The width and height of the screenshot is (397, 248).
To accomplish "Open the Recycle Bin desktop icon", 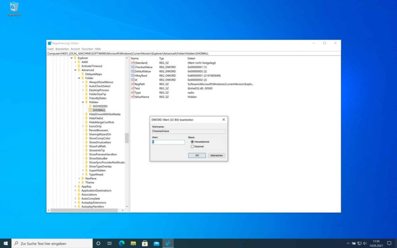I will 14,9.
